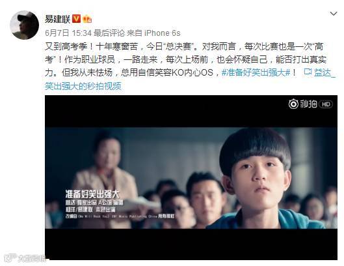Viewport: 344px width, 266px height.
Task: Click the video credits text overlay
Action: [120, 209]
